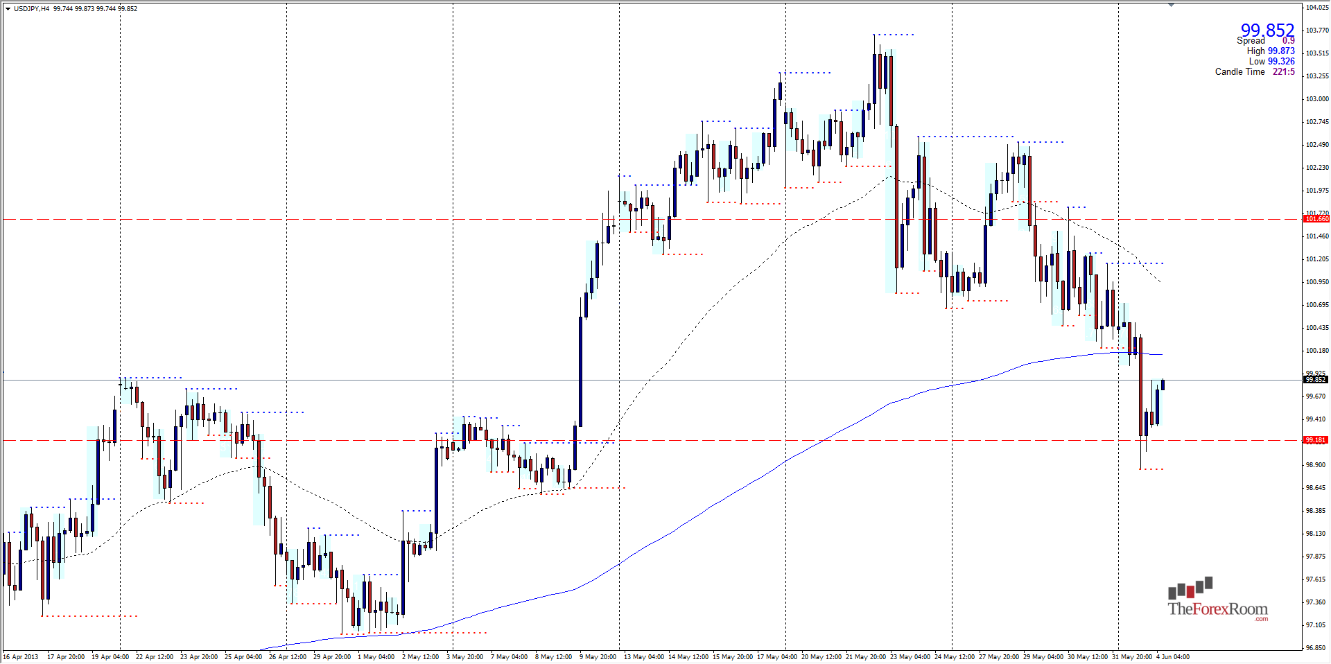1331x664 pixels.
Task: Select the black 99.852 price marker
Action: click(x=1315, y=379)
